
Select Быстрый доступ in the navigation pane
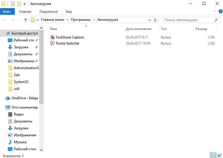20,33
